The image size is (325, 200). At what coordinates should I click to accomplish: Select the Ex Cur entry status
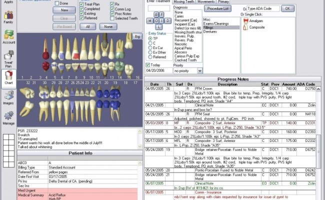[150, 47]
